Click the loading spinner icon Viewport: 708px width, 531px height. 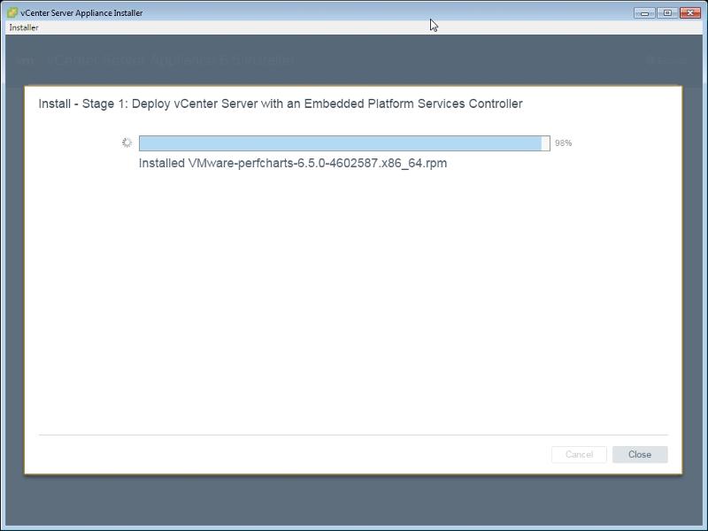click(x=127, y=142)
